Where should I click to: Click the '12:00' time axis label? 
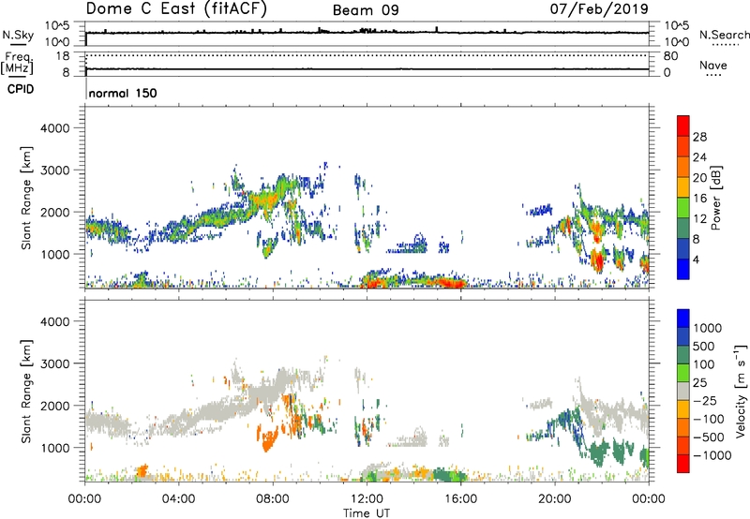(x=367, y=499)
